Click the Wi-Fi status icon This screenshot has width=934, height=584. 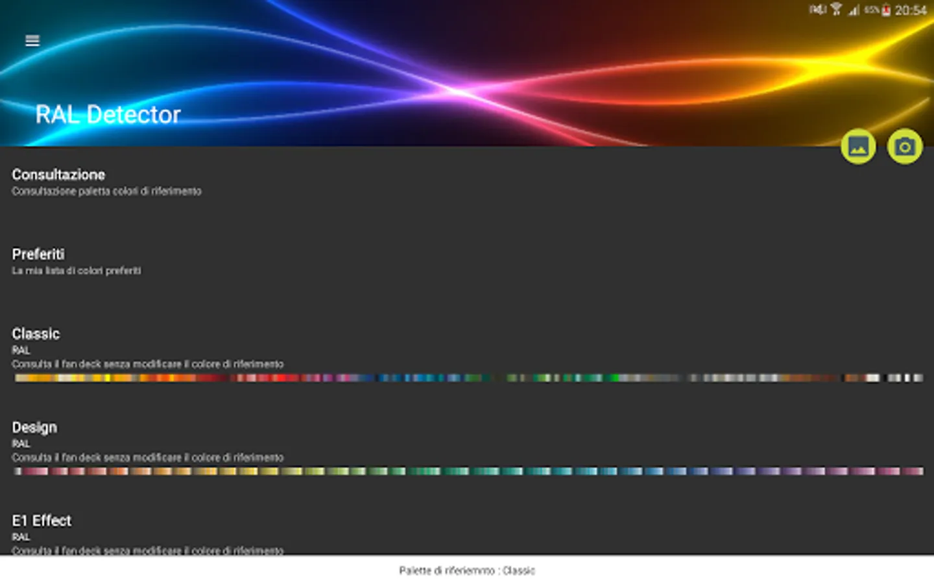pyautogui.click(x=836, y=9)
